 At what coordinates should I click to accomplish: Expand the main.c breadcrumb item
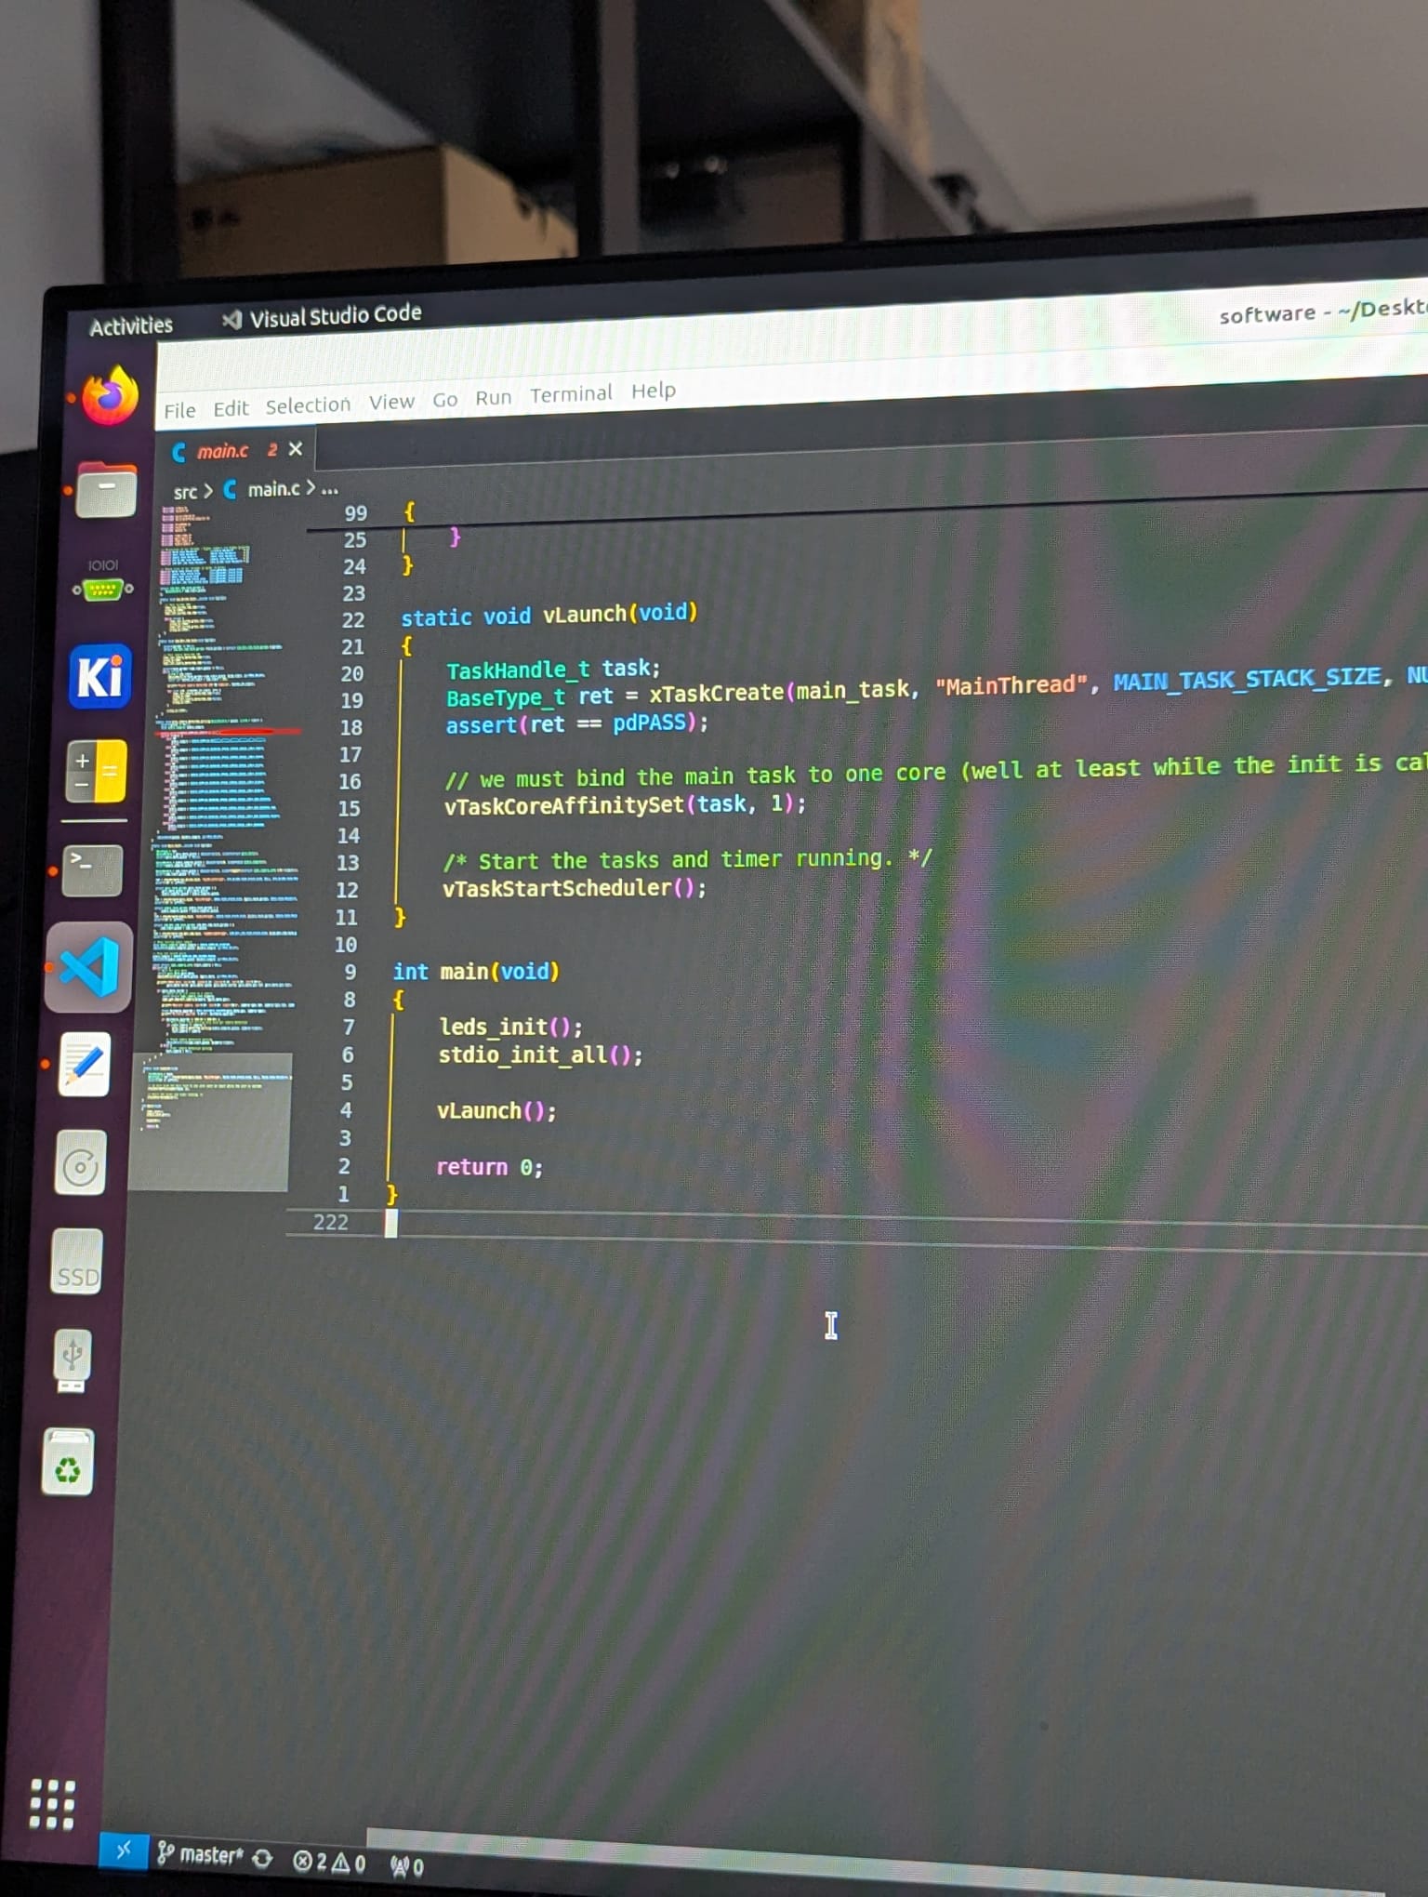tap(263, 489)
